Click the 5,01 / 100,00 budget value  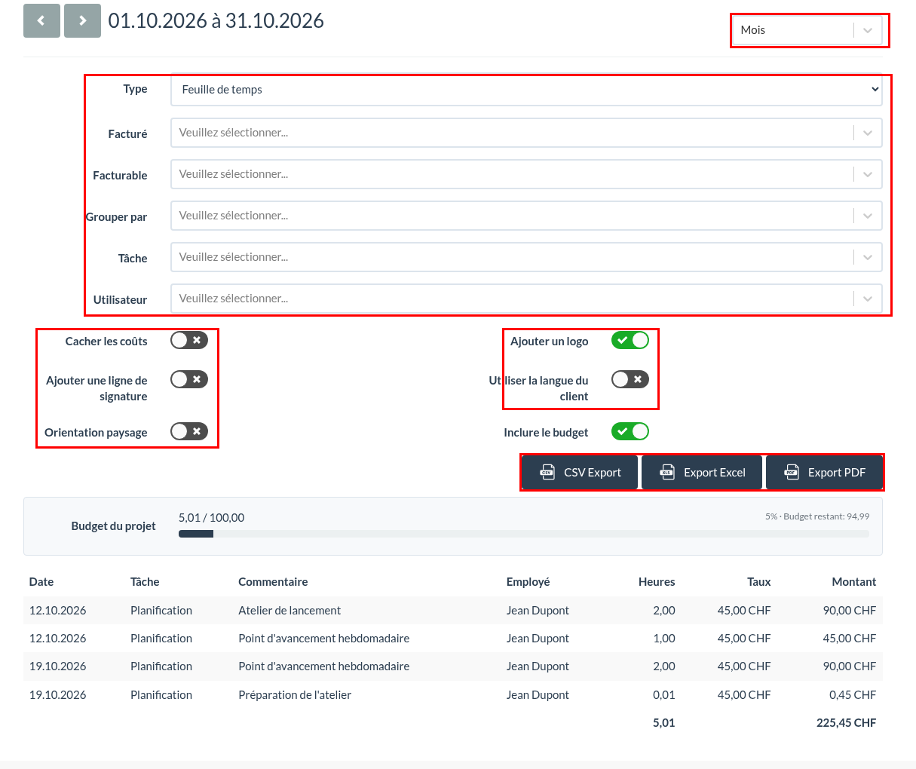pos(212,518)
